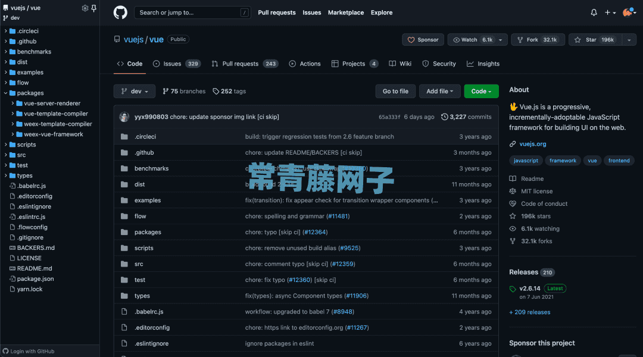Open the Projects tab
The width and height of the screenshot is (643, 357).
[x=355, y=64]
